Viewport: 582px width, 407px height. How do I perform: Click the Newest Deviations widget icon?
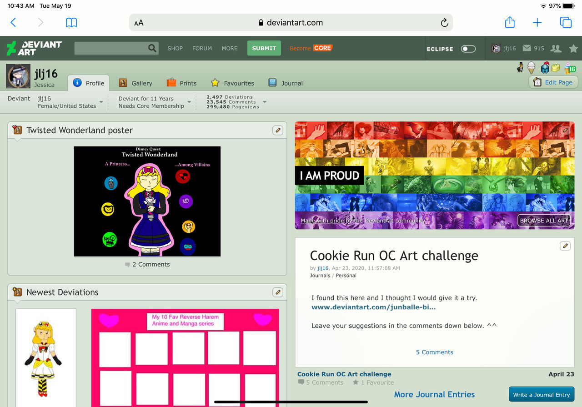17,292
